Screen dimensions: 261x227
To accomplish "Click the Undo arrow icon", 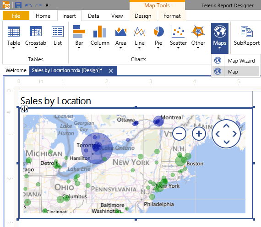I will pos(28,5).
